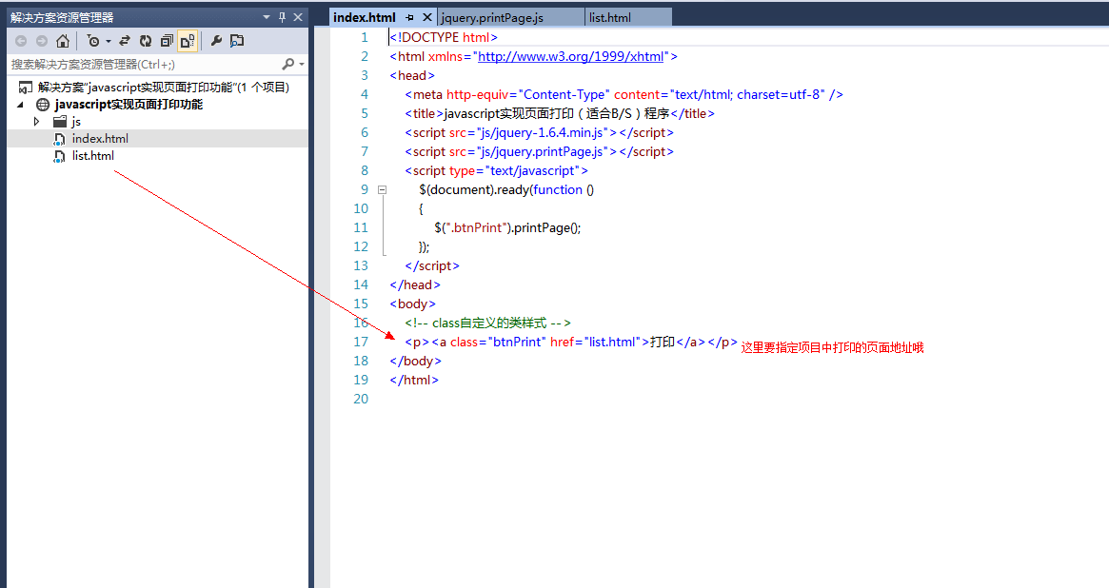Switch to the jquery.printPage.js tab
The height and width of the screenshot is (588, 1109).
[491, 18]
